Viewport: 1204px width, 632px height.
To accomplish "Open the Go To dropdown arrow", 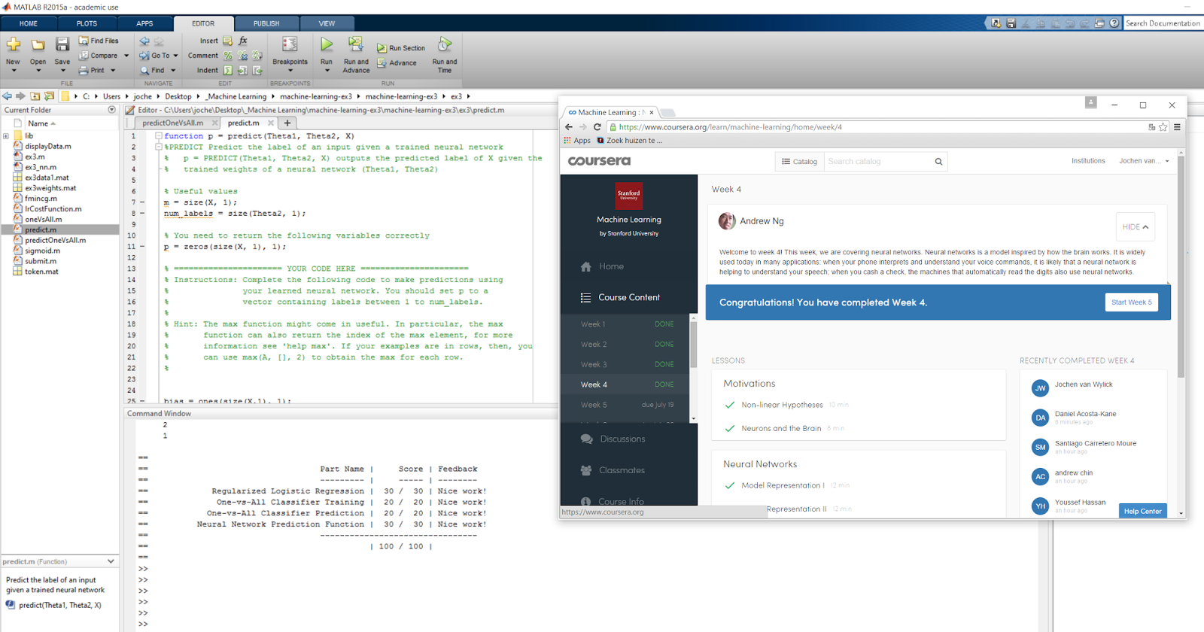I will (x=176, y=56).
